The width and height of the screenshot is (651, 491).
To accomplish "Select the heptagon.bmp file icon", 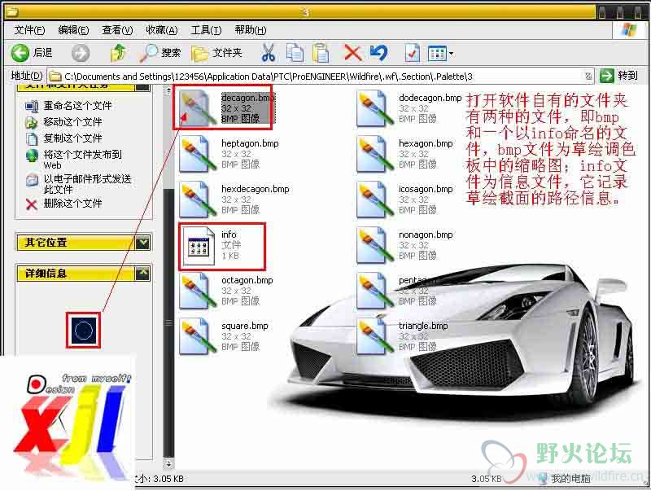I will click(199, 154).
